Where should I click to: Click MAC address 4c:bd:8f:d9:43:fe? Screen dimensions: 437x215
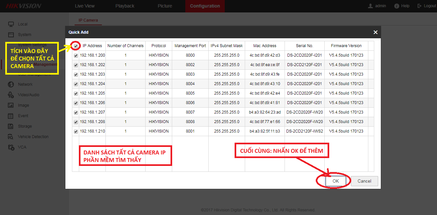pyautogui.click(x=265, y=74)
